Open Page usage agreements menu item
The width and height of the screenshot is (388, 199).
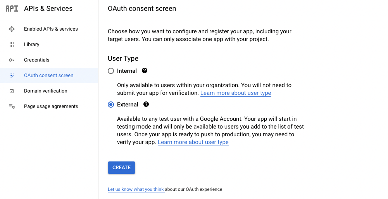tap(51, 106)
